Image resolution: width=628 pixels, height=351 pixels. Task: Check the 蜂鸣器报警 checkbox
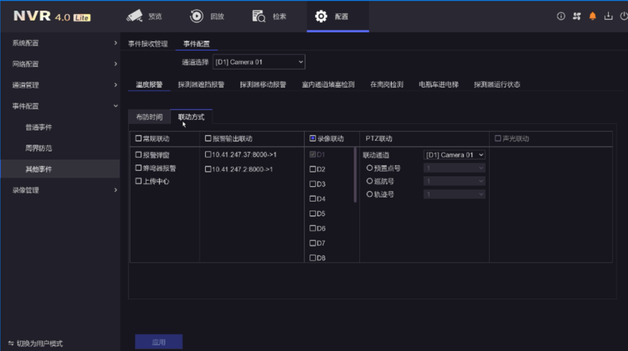pyautogui.click(x=138, y=168)
